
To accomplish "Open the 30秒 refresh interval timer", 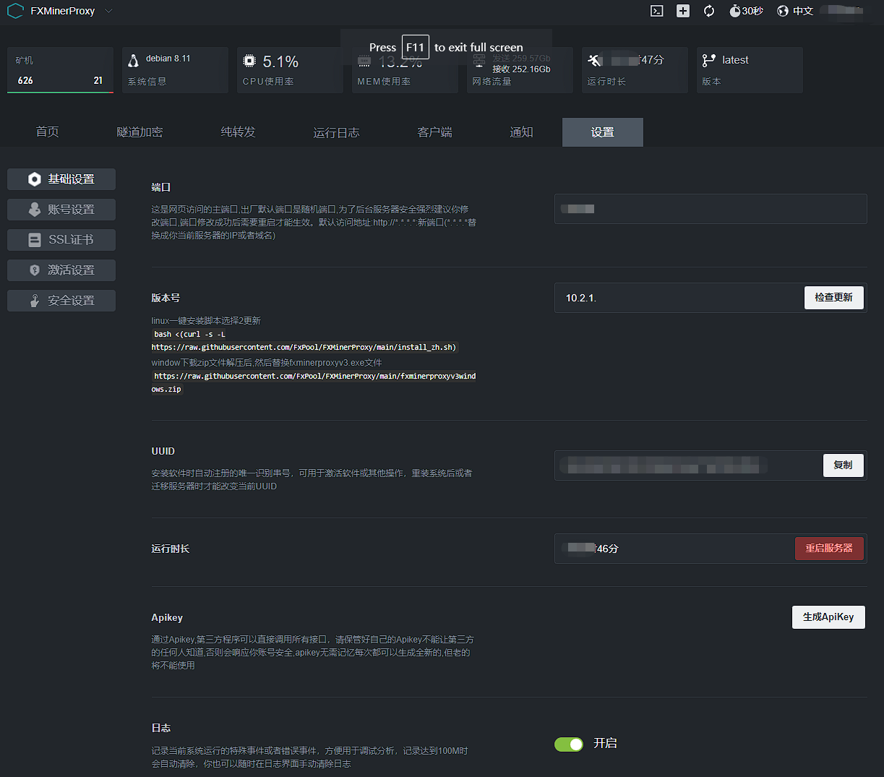I will (747, 11).
